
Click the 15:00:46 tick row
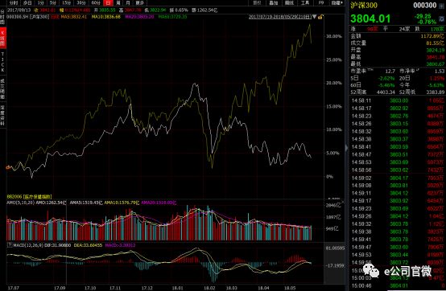pyautogui.click(x=397, y=285)
